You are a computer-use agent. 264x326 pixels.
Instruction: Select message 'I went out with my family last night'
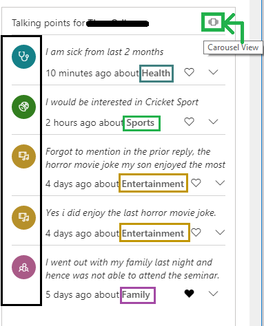(132, 269)
